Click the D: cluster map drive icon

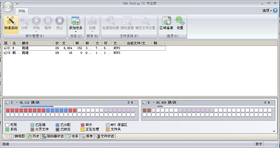coord(144,103)
